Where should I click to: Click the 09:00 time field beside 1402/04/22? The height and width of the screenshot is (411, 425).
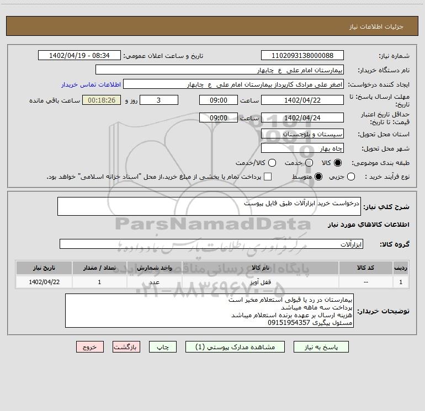[219, 100]
